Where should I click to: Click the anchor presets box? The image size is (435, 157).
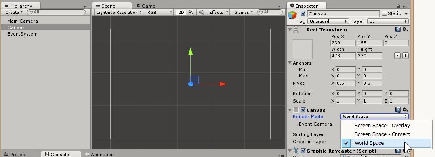[x=303, y=49]
